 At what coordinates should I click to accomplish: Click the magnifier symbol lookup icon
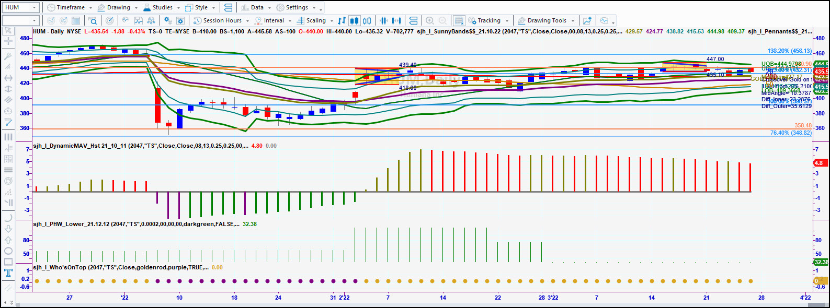click(93, 20)
